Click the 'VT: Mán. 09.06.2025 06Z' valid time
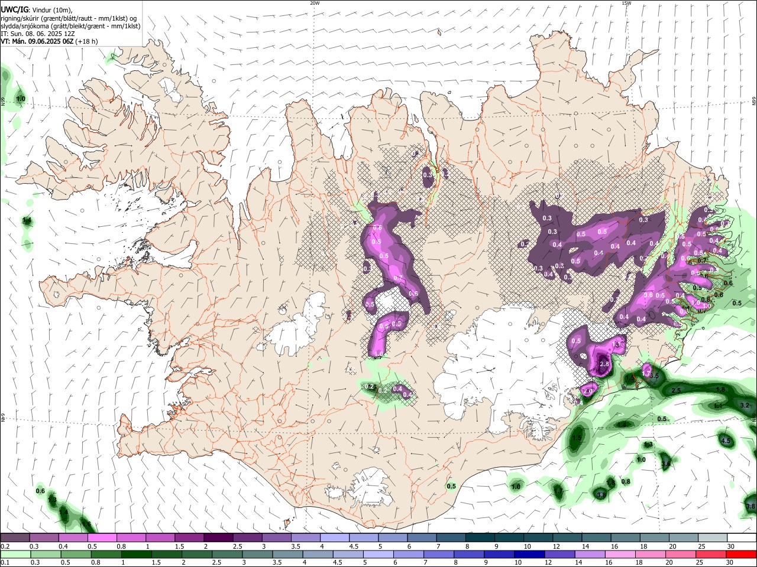This screenshot has height=567, width=757. pos(37,41)
